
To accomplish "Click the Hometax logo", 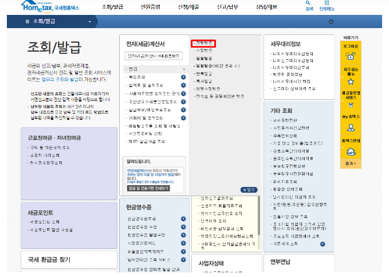I will 50,6.
